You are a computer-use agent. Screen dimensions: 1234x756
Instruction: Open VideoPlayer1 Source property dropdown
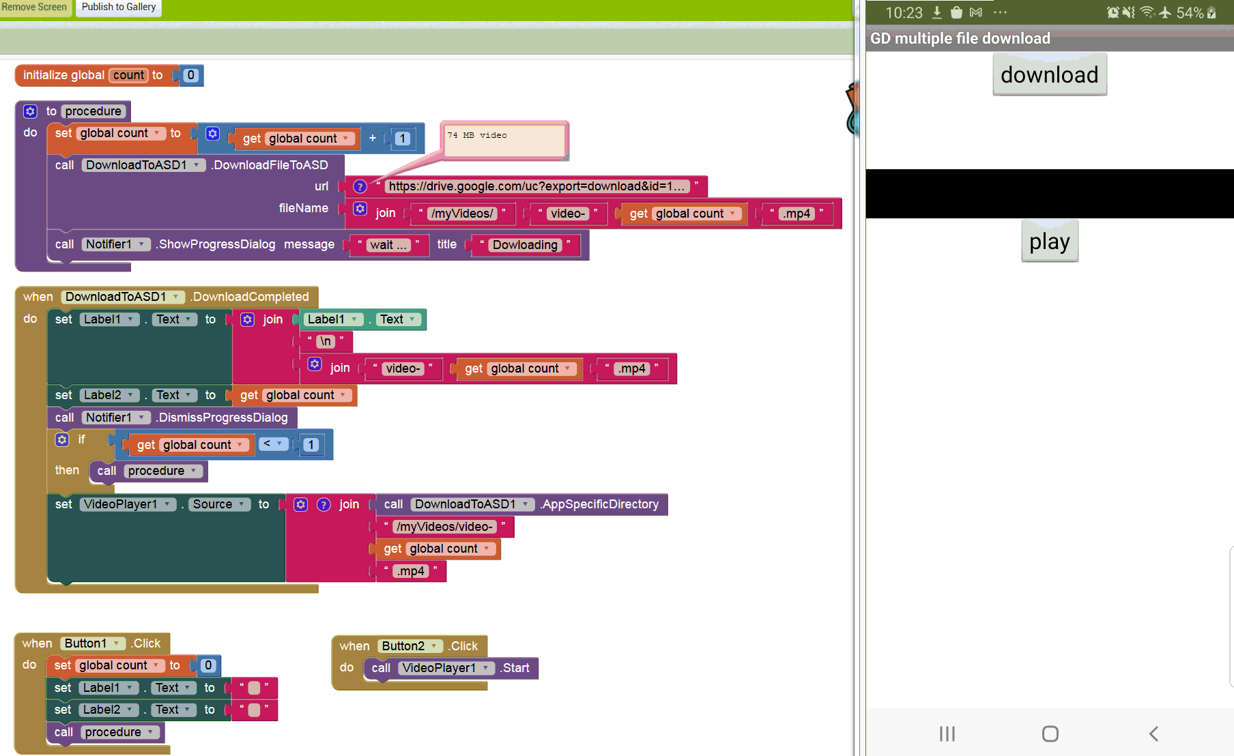(x=240, y=504)
